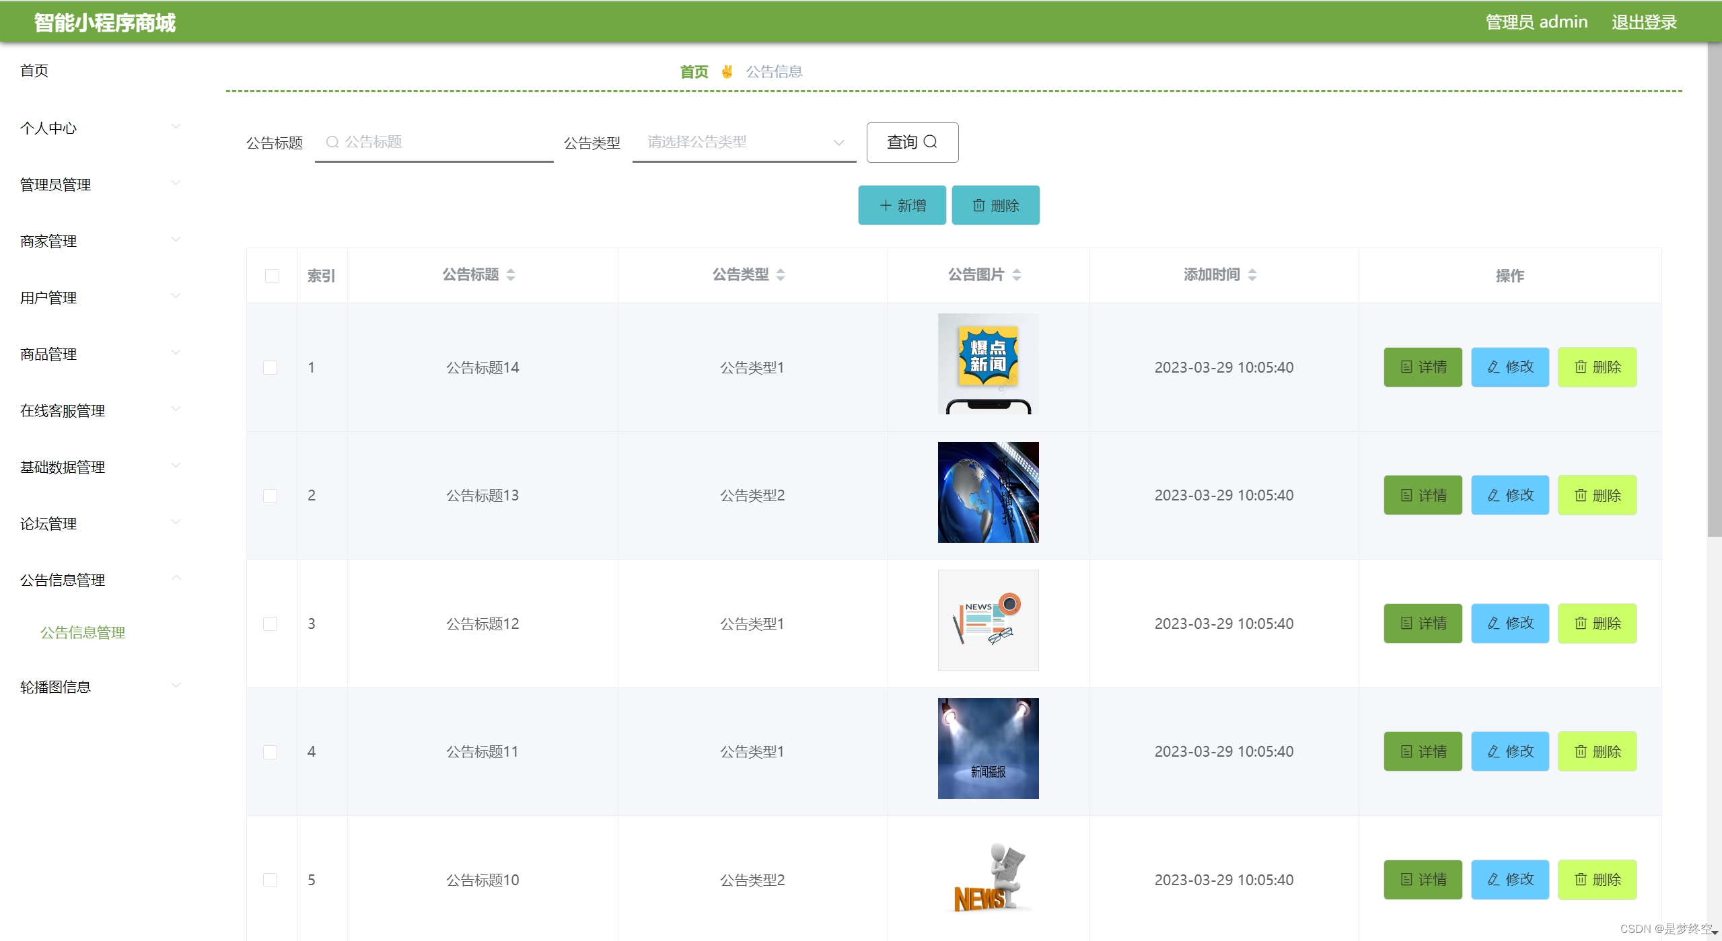Expand 在线客服管理 sidebar menu

101,410
